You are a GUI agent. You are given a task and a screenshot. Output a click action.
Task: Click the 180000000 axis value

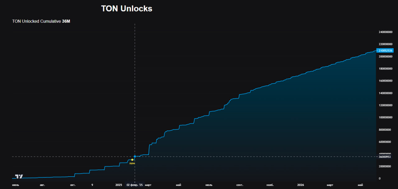(386, 69)
